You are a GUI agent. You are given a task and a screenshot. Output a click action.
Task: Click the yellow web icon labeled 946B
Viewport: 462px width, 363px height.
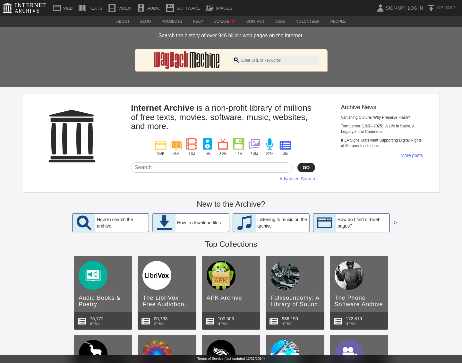click(160, 145)
